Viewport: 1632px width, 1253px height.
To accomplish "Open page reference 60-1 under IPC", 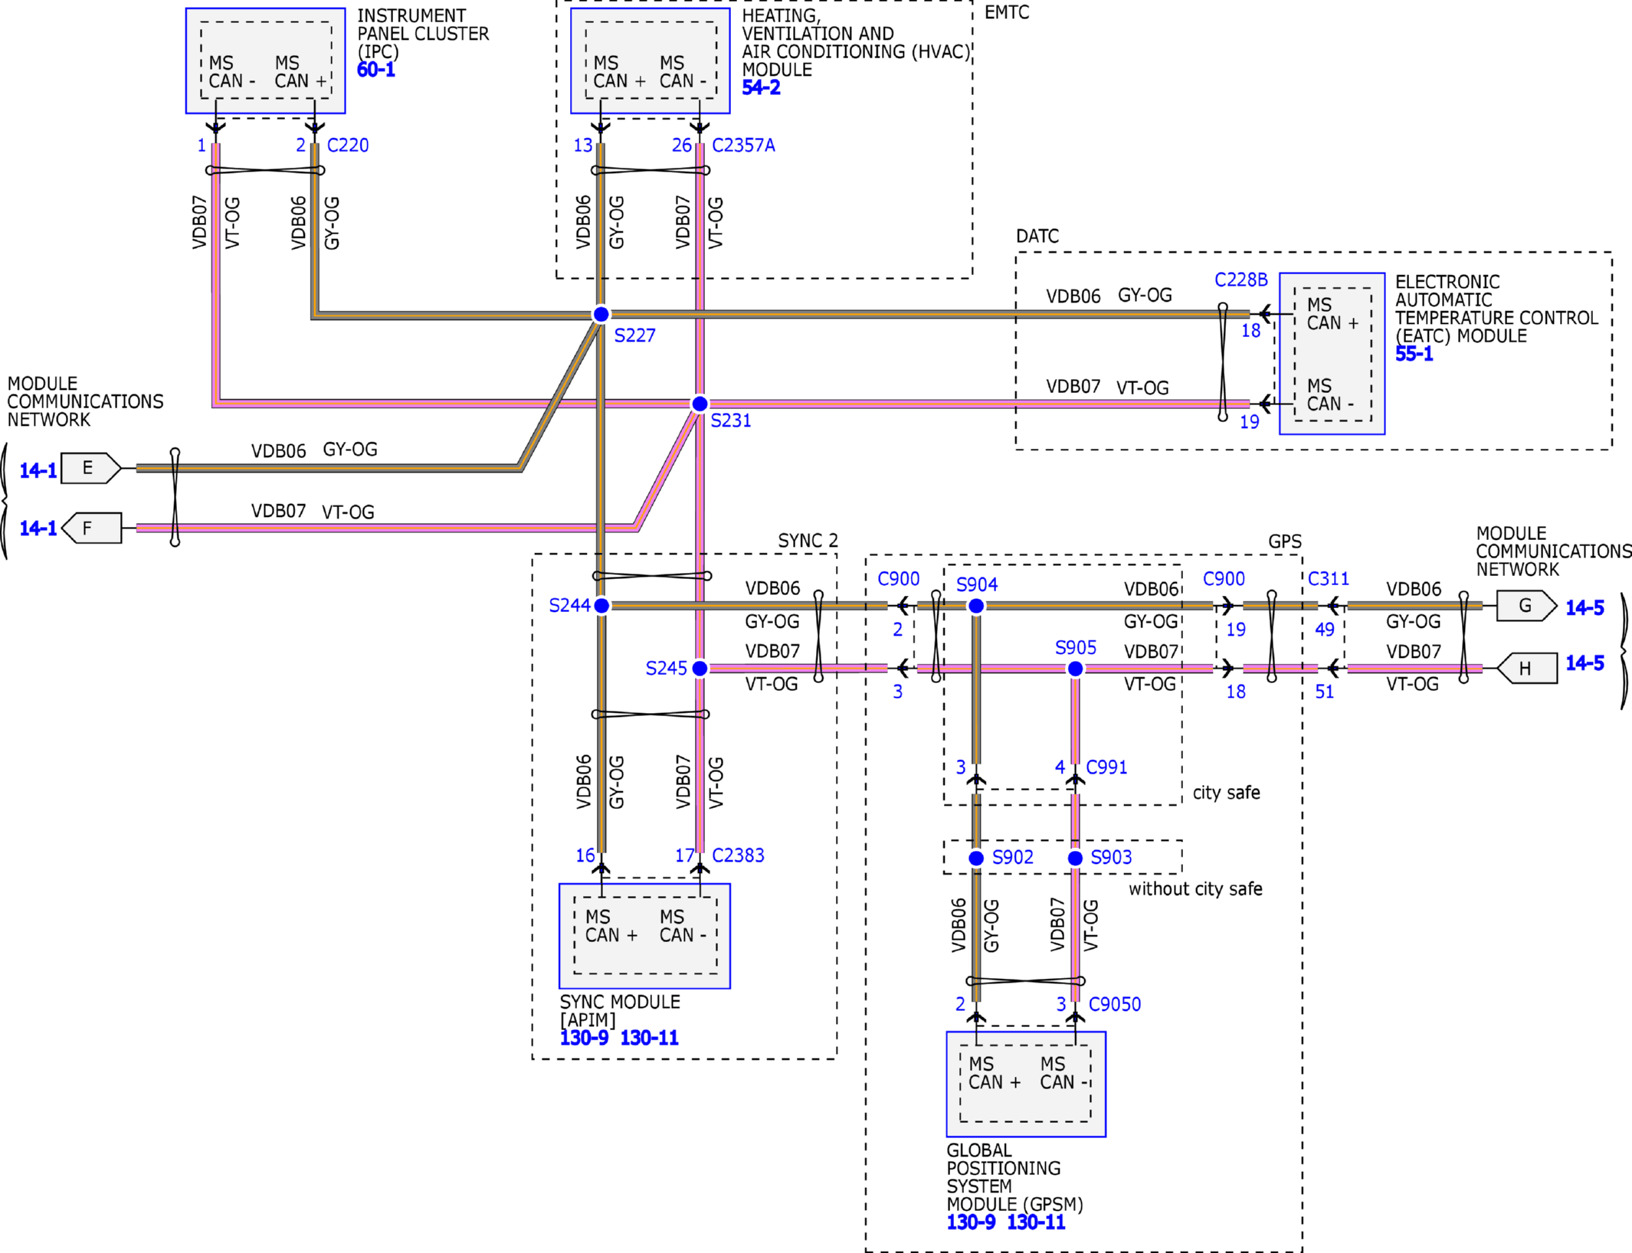I will pyautogui.click(x=375, y=70).
